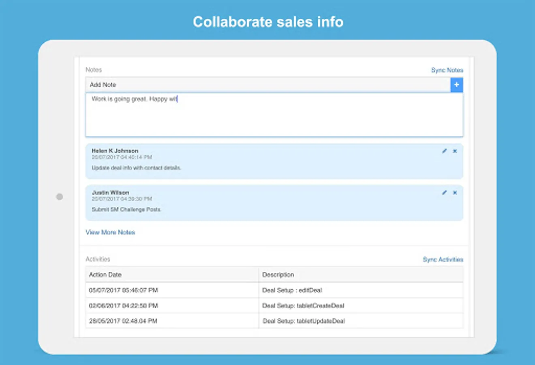The width and height of the screenshot is (535, 365).
Task: Select the 02/06/2017 action date cell
Action: click(124, 306)
